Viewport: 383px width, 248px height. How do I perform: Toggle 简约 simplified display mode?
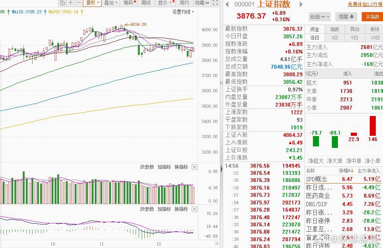pos(183,3)
